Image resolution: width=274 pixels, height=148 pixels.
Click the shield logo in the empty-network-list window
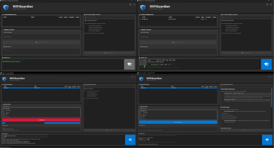pos(6,7)
